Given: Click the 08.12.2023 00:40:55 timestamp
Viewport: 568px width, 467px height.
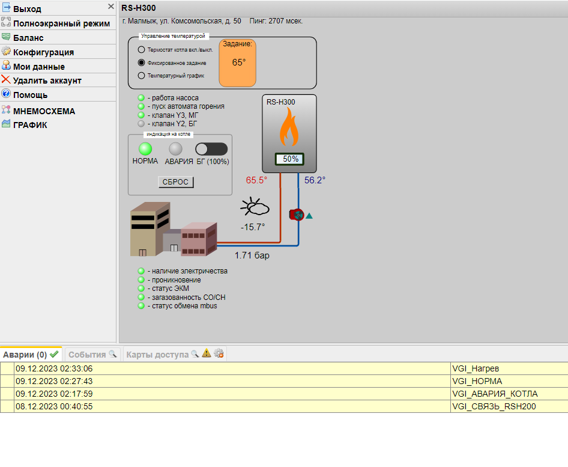Looking at the screenshot, I should point(54,407).
